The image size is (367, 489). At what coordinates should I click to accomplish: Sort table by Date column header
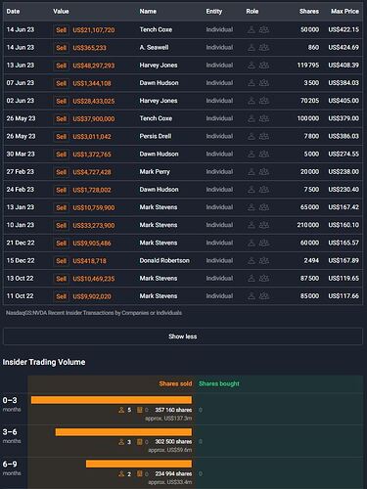13,12
